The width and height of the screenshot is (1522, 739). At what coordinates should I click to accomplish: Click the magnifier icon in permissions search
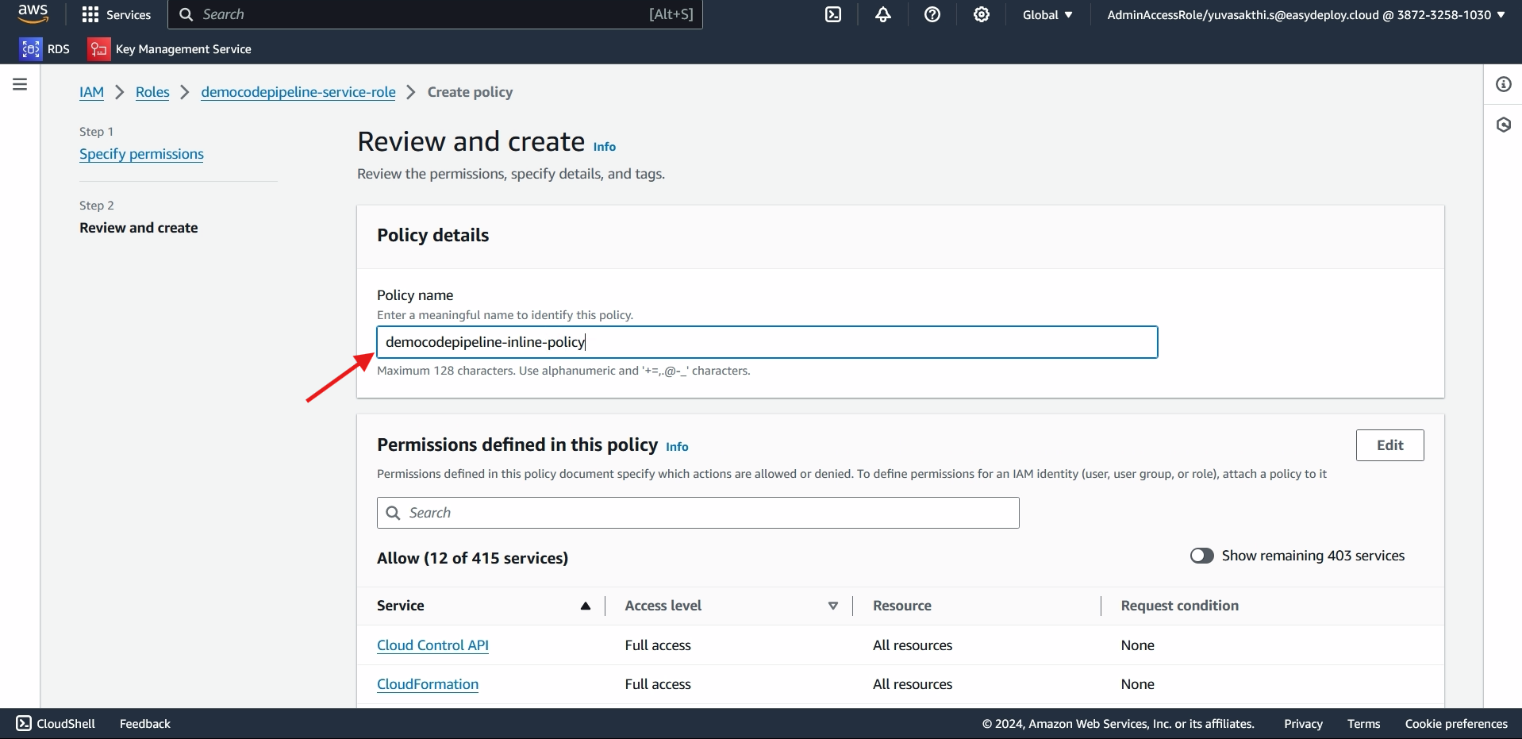click(x=393, y=513)
